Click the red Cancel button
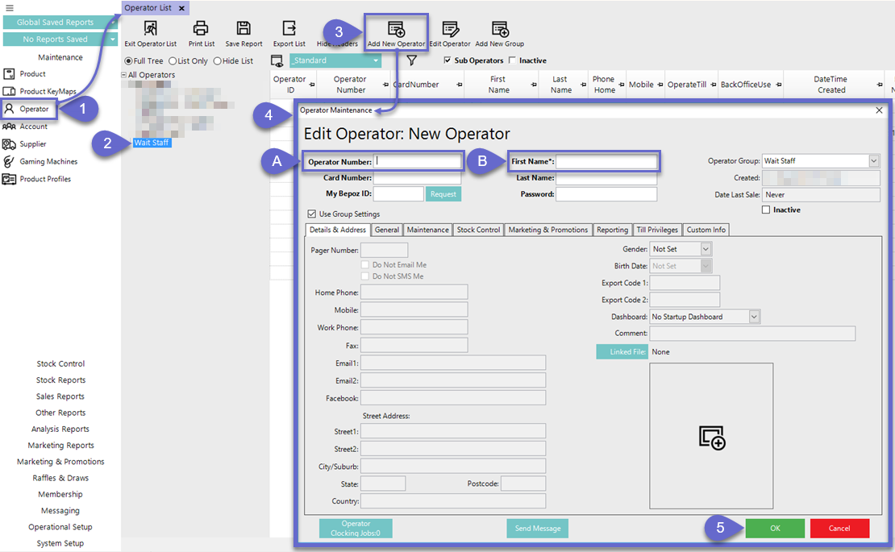This screenshot has height=552, width=895. (839, 529)
